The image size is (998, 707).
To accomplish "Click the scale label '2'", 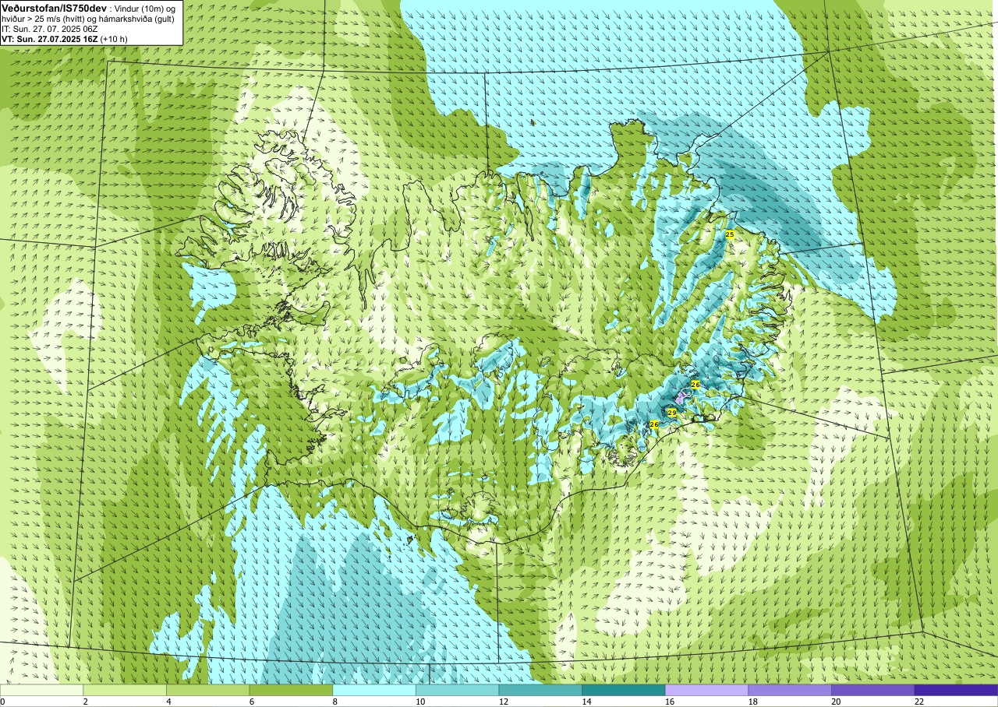I will (x=84, y=702).
